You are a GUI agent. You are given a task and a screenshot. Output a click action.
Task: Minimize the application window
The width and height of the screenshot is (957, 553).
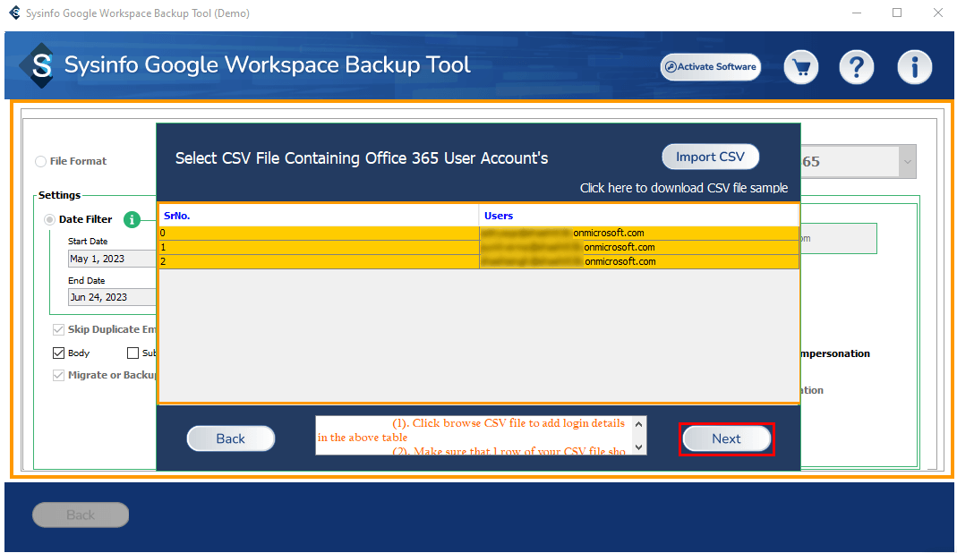pos(857,13)
